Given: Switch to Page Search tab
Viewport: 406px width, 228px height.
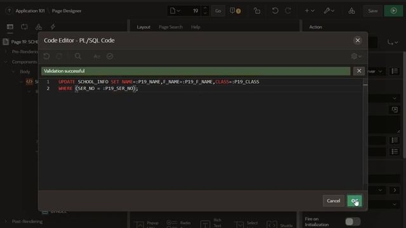Looking at the screenshot, I should [171, 27].
